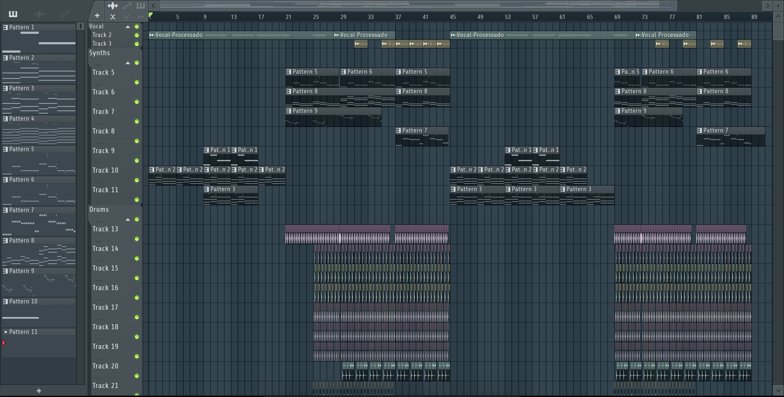Click the Synths group label
784x397 pixels.
click(100, 53)
